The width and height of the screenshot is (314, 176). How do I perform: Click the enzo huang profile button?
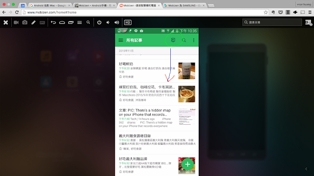click(x=304, y=4)
